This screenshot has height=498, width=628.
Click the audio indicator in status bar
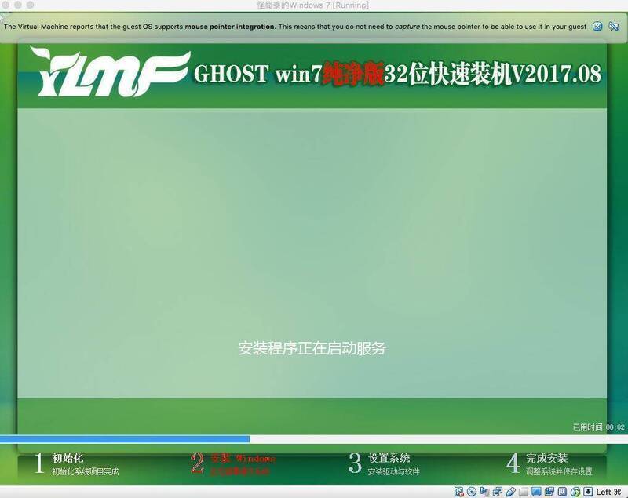point(485,492)
